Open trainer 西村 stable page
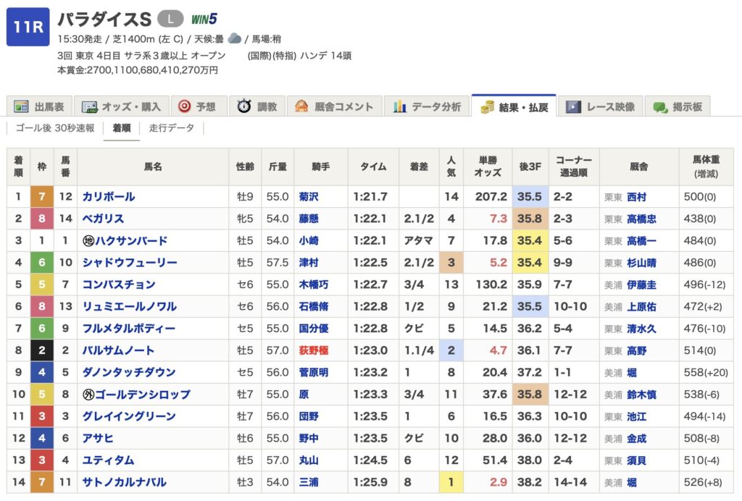This screenshot has width=742, height=501. [x=636, y=197]
